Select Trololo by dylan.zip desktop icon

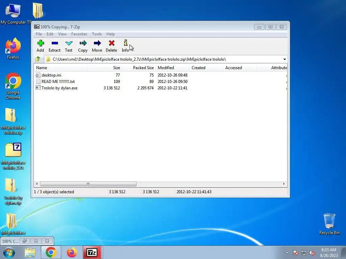click(13, 192)
